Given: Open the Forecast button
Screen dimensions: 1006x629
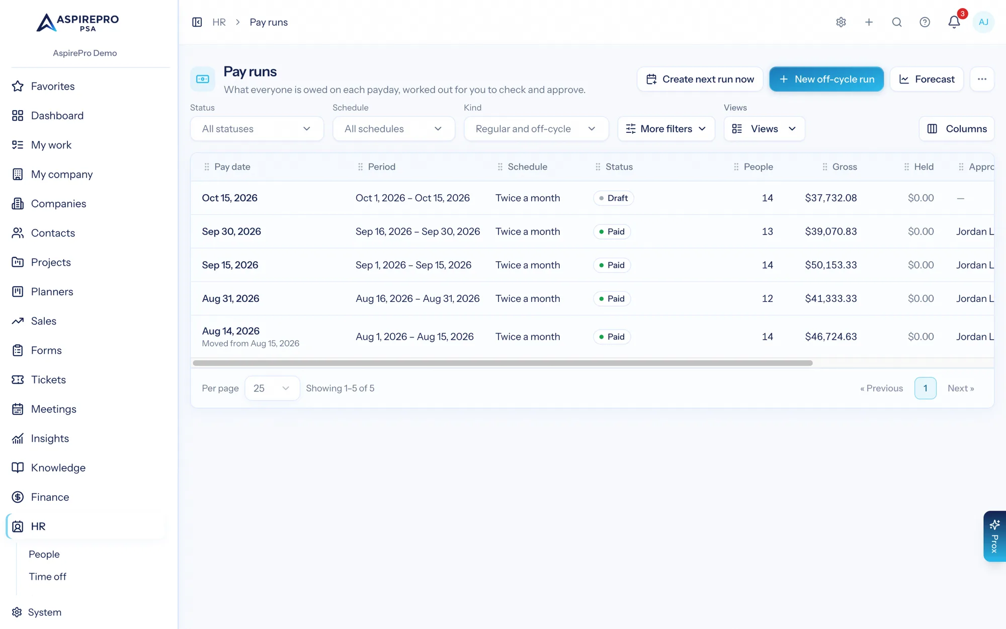Looking at the screenshot, I should click(927, 79).
